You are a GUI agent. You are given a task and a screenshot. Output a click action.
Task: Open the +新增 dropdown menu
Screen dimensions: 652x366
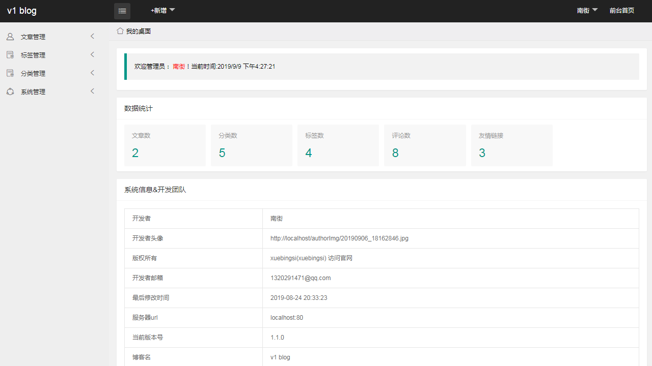point(163,10)
